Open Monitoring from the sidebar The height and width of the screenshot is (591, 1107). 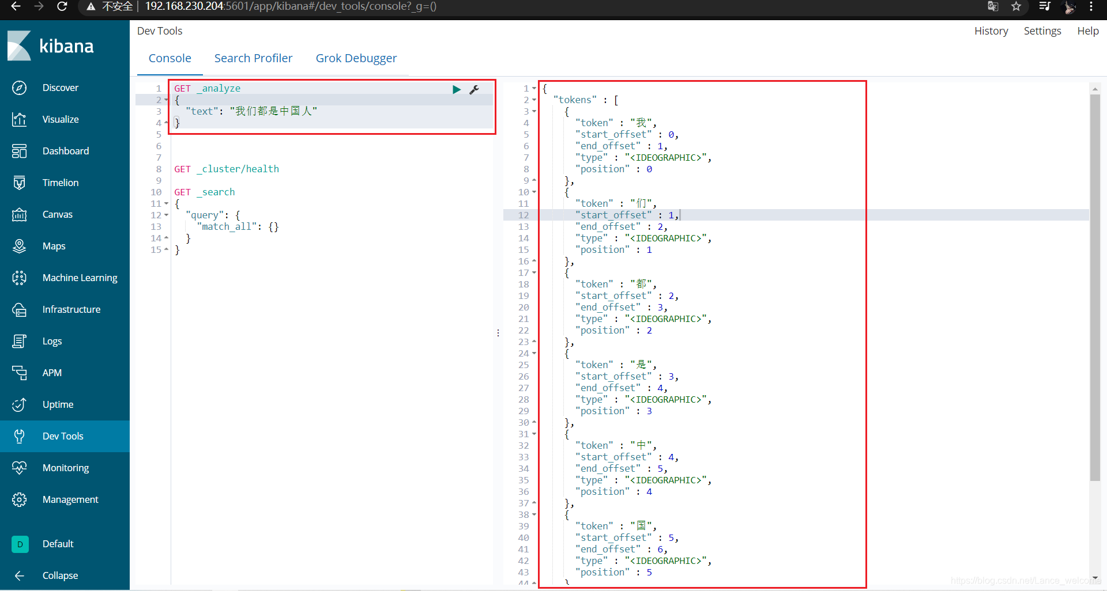point(66,468)
